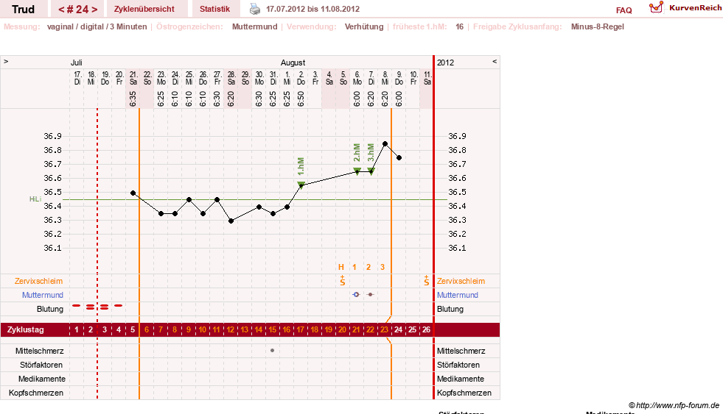The image size is (723, 414).
Task: Click the highest temperature point on 8. Mi
Action: [385, 144]
